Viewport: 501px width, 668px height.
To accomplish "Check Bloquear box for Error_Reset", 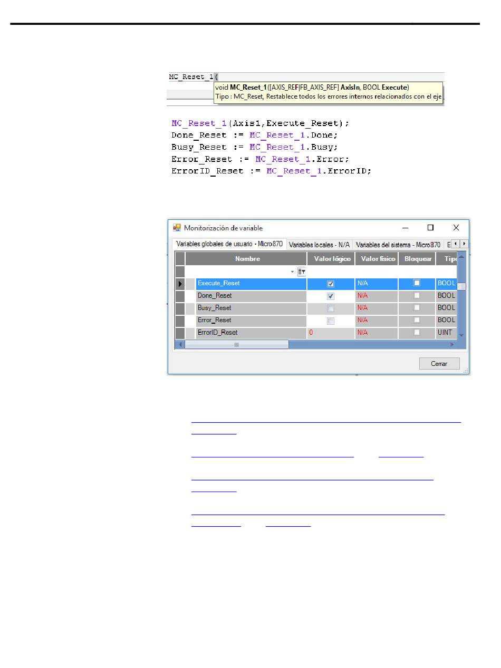I will click(x=417, y=320).
